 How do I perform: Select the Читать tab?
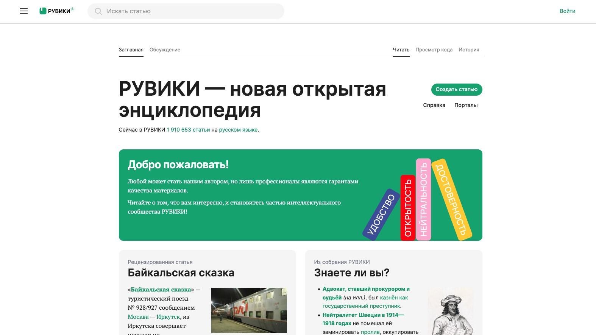(x=401, y=50)
